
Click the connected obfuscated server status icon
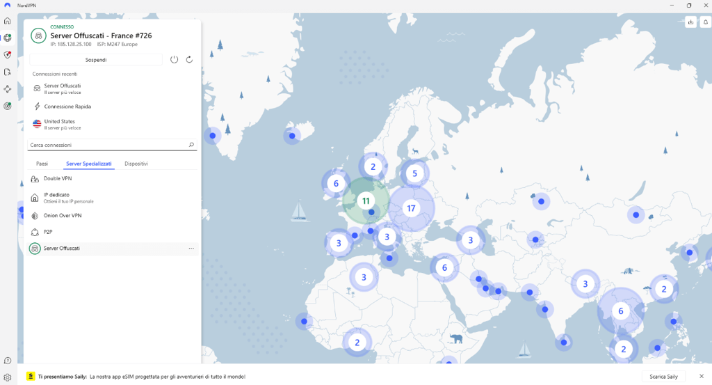39,36
